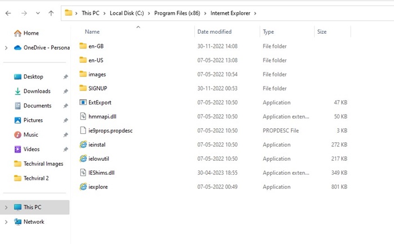Click the 'PROPDESC File' type cell

point(281,130)
